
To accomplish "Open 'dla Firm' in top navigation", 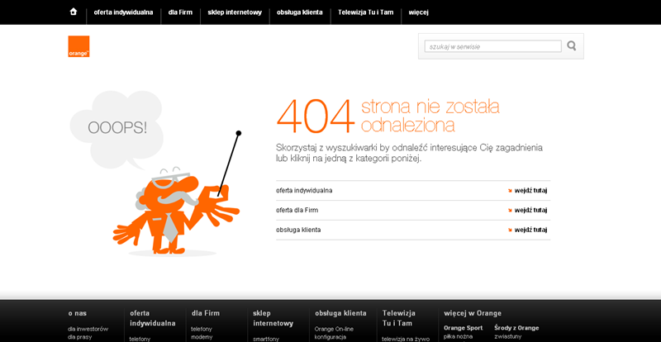I will point(180,12).
